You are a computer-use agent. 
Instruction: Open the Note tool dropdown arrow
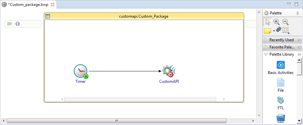[274, 31]
